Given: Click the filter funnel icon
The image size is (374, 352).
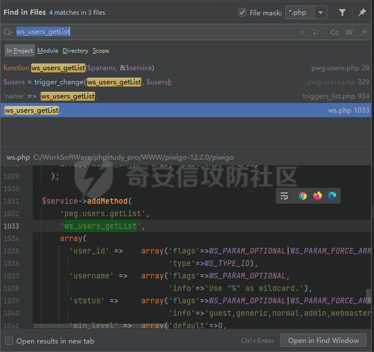Looking at the screenshot, I should point(342,12).
